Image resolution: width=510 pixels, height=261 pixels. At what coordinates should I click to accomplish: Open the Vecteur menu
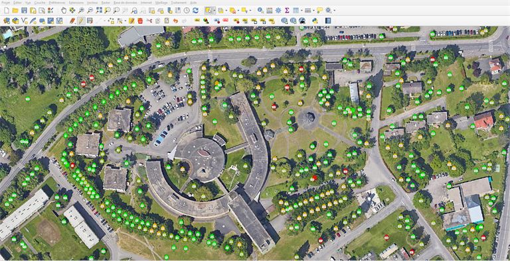point(92,2)
